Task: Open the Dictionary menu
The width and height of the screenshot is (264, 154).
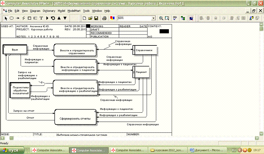Action: pos(49,11)
